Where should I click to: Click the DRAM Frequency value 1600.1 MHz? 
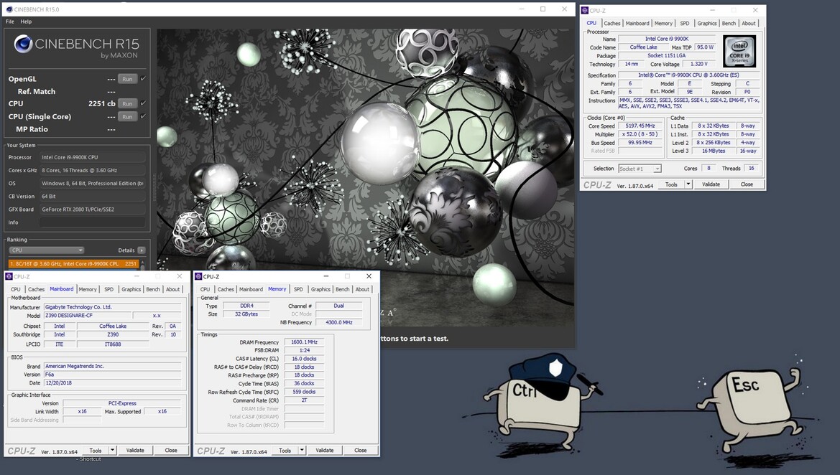pos(304,342)
